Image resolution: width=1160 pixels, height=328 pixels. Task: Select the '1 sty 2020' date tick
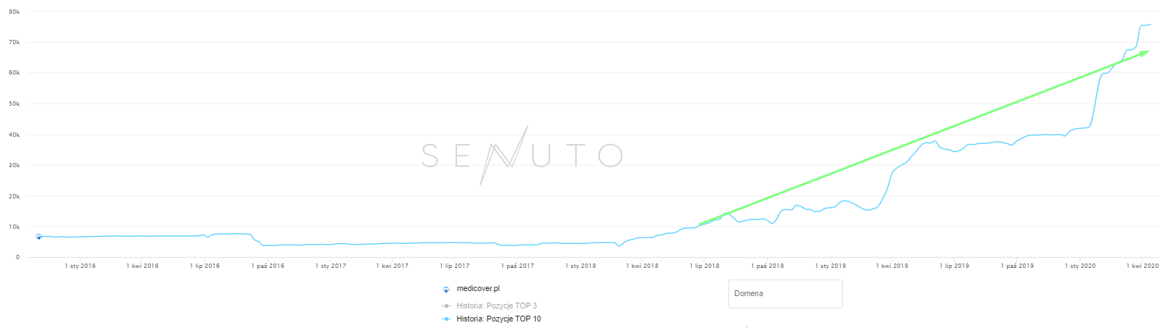point(1079,266)
